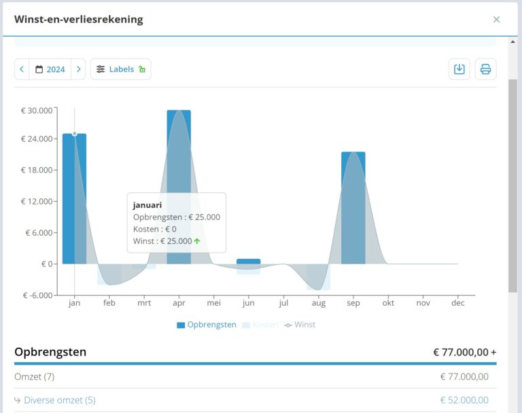522x413 pixels.
Task: Click the sliders icon in Labels button
Action: 101,69
